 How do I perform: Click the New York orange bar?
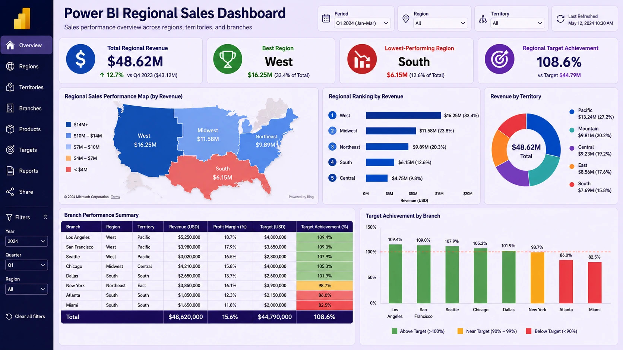537,278
